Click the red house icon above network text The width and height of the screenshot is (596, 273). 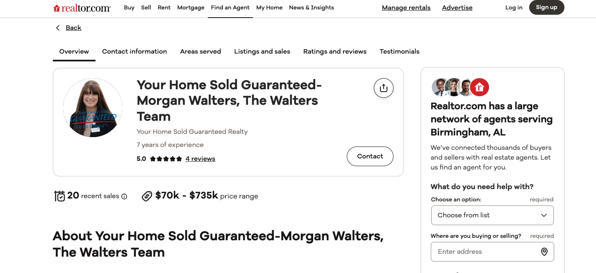(479, 87)
